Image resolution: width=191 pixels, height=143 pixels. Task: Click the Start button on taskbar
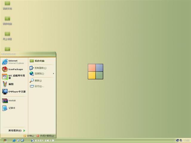[x=5, y=141]
